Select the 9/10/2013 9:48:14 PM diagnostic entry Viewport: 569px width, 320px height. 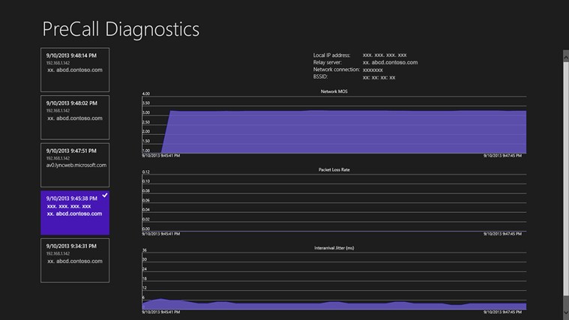tap(75, 69)
